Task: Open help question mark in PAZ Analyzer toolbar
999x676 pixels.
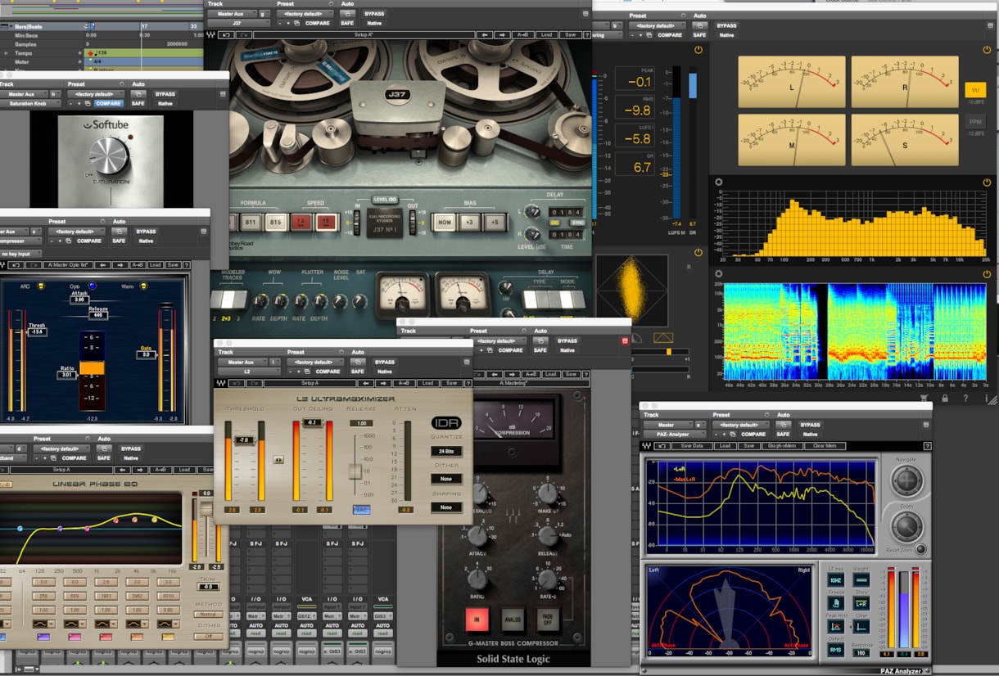Action: pyautogui.click(x=927, y=446)
